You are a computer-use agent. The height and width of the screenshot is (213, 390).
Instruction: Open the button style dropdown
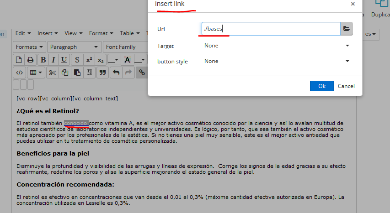point(277,61)
